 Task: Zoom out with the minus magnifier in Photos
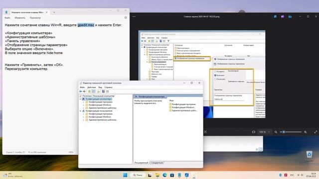276,132
